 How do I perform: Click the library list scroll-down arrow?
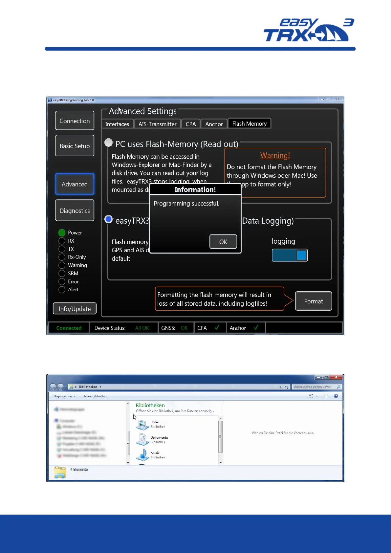tap(220, 463)
